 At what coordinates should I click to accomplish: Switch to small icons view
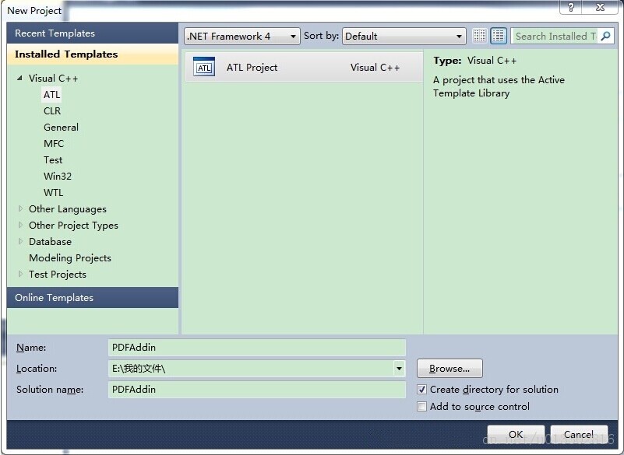[480, 36]
